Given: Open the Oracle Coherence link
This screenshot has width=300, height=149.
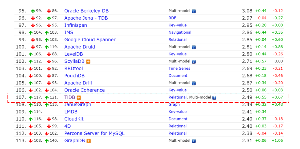Looking at the screenshot, I should tap(84, 90).
